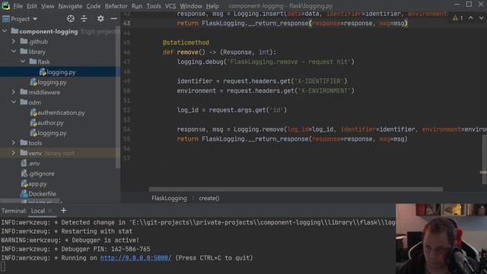Click the venv folder icon

tap(24, 152)
